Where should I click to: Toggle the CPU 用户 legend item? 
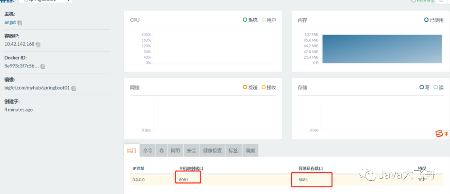pyautogui.click(x=269, y=20)
